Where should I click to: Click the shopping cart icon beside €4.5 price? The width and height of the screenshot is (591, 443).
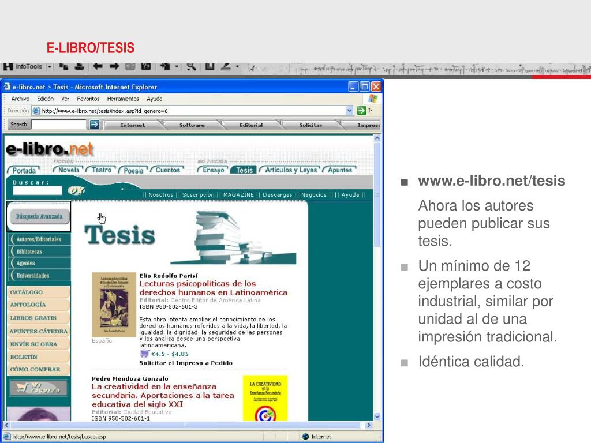click(x=144, y=354)
